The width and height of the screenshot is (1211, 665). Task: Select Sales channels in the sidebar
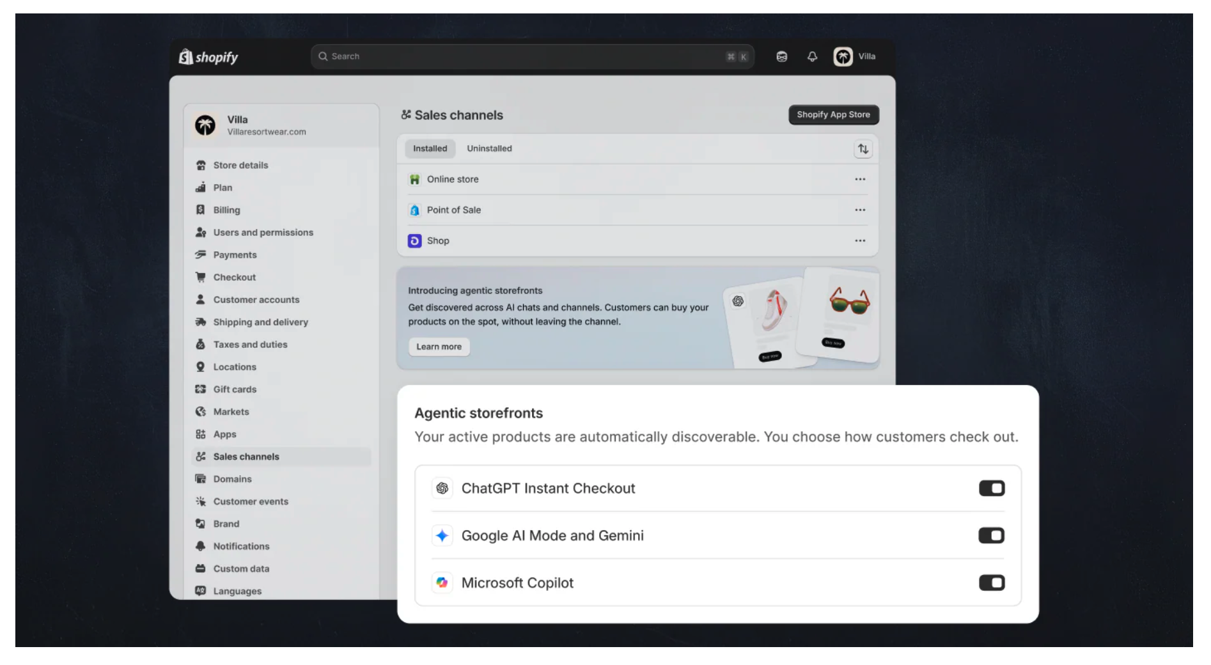[x=281, y=457]
